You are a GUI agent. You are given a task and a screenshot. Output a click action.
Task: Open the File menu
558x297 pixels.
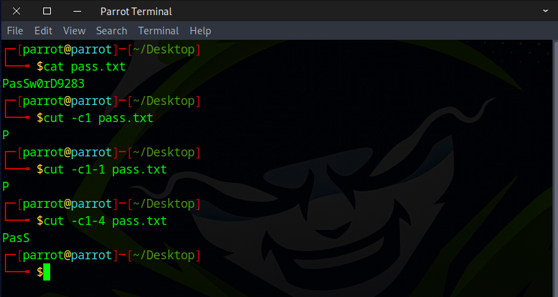point(15,31)
